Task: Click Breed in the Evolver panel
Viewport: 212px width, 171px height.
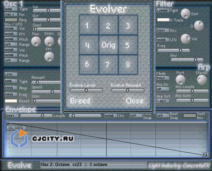Action: 80,101
